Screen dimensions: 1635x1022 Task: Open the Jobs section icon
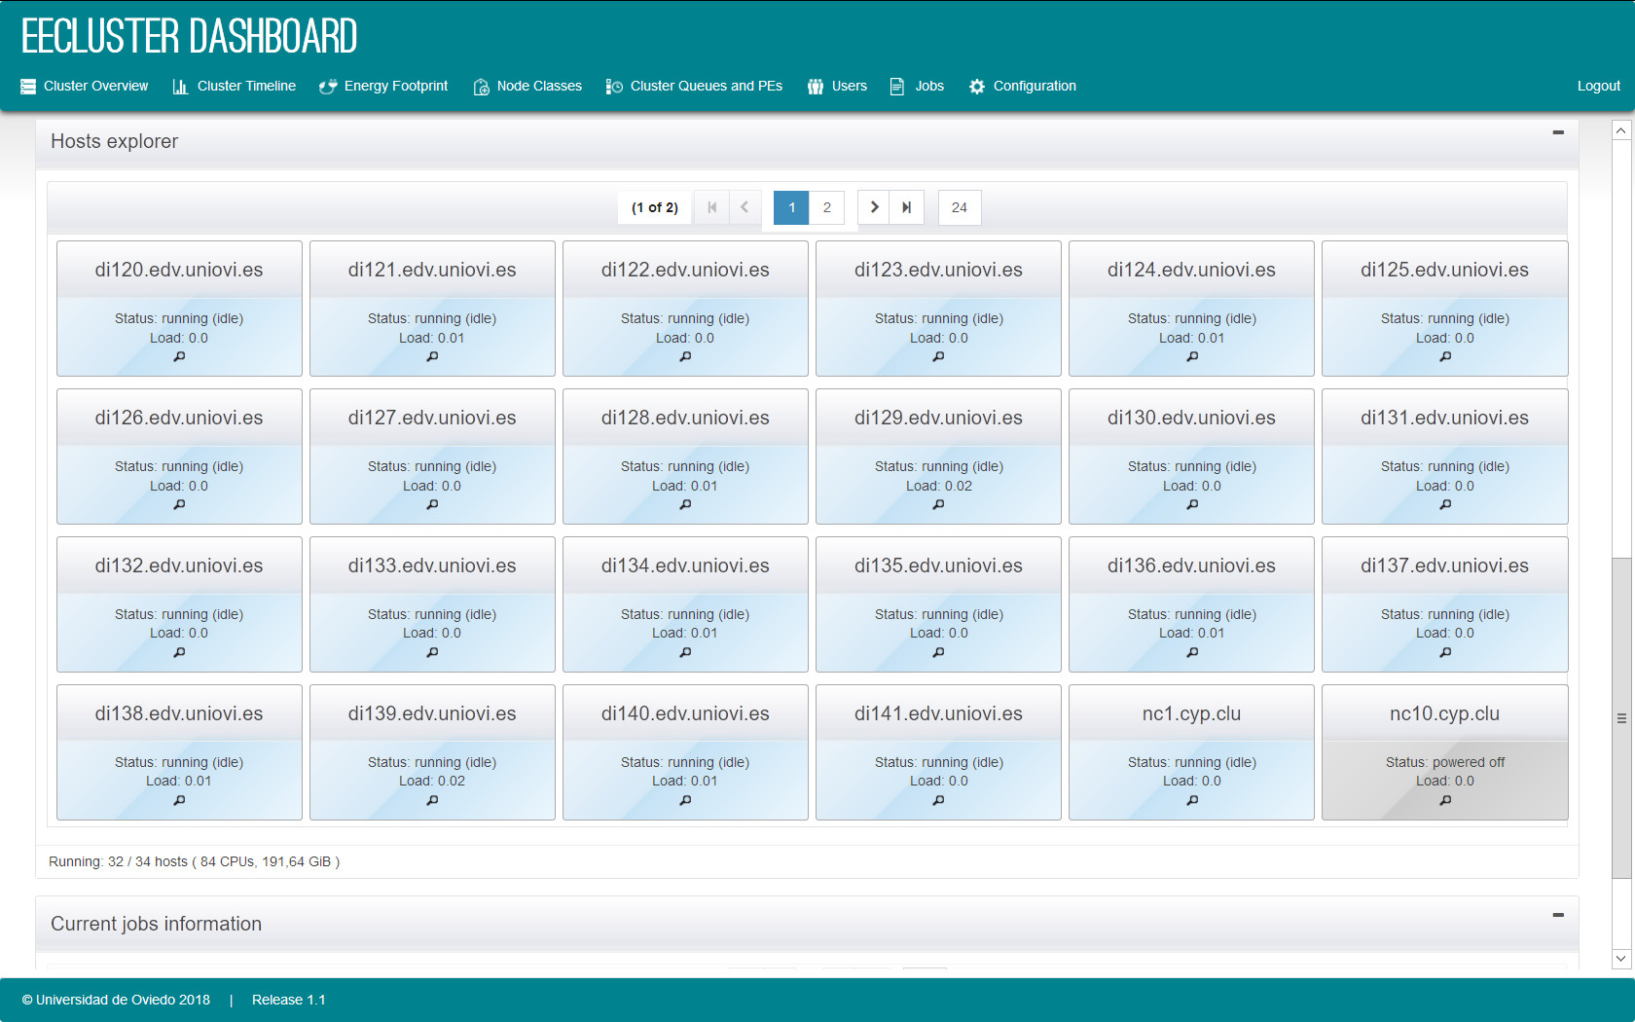[x=894, y=87]
